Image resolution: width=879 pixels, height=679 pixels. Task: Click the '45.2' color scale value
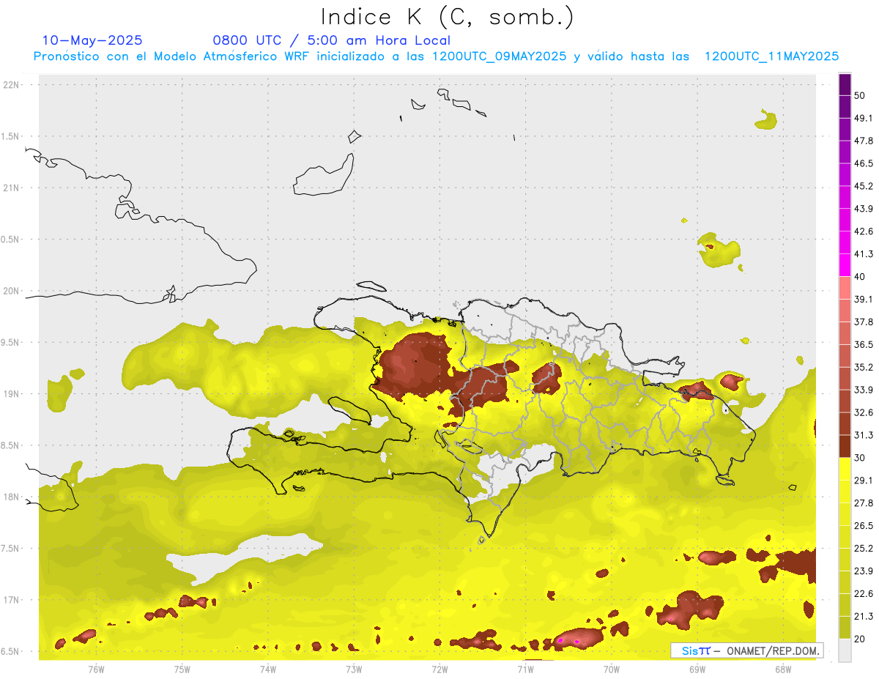click(864, 186)
